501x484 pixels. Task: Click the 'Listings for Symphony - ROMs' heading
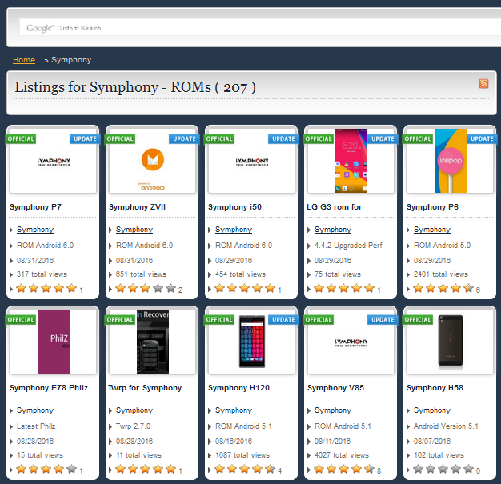click(x=135, y=87)
